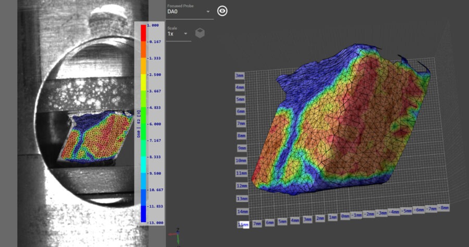Click the 9mm axis label

tap(241, 148)
